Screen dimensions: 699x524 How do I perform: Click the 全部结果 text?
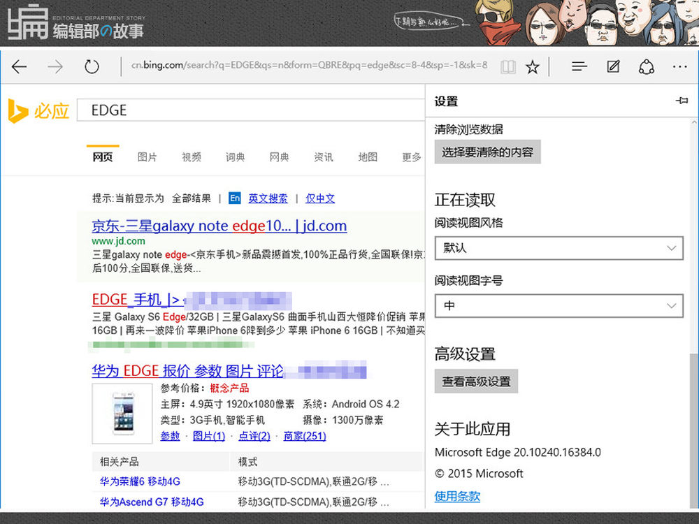192,198
